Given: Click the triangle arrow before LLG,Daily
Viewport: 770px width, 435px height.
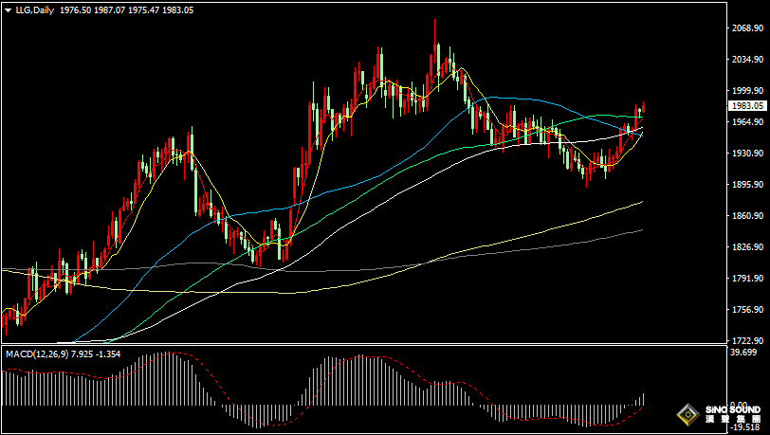Looking at the screenshot, I should pyautogui.click(x=8, y=9).
